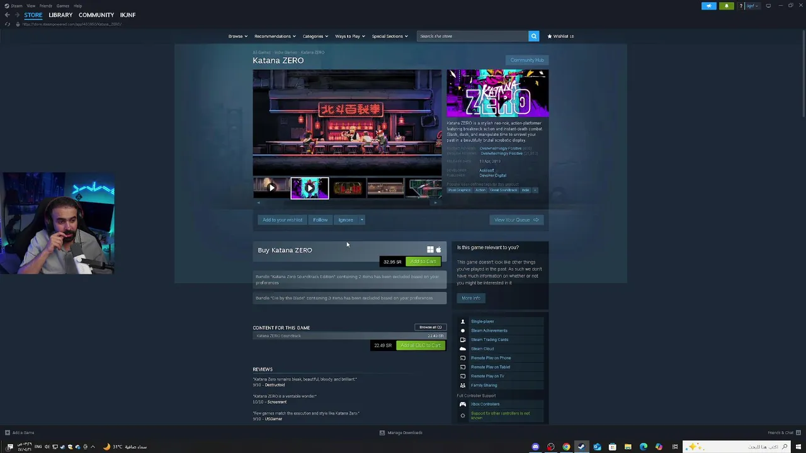The height and width of the screenshot is (453, 806).
Task: Follow Katana ZERO
Action: (320, 220)
